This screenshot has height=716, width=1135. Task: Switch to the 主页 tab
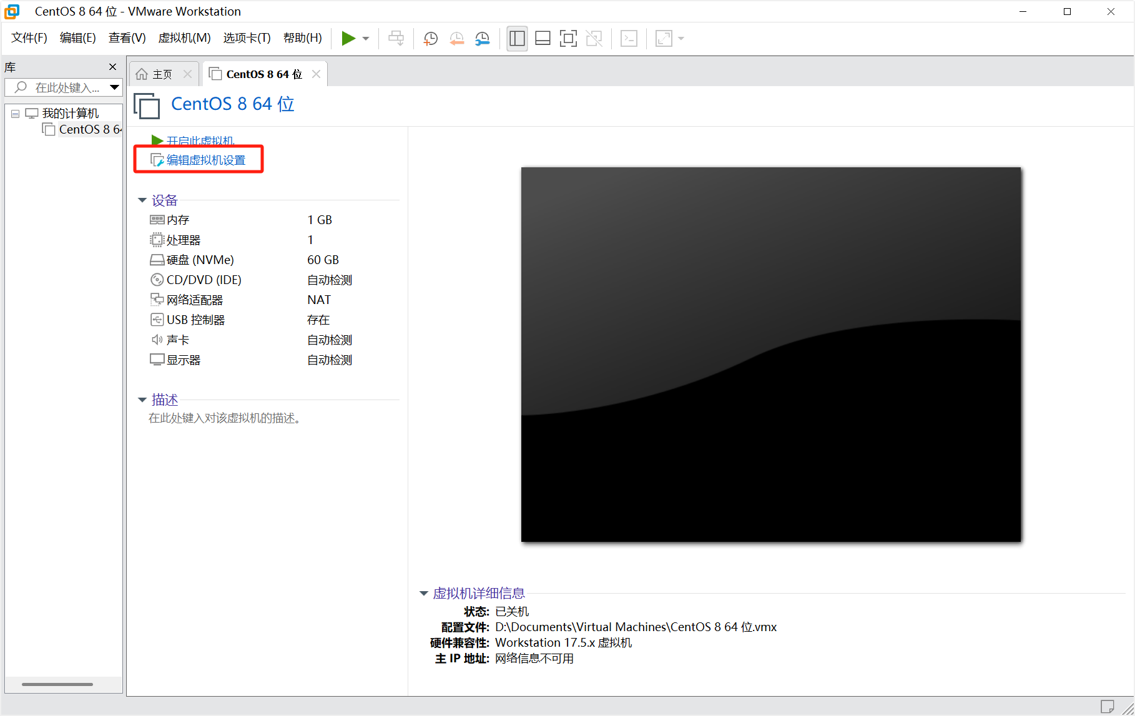point(160,73)
